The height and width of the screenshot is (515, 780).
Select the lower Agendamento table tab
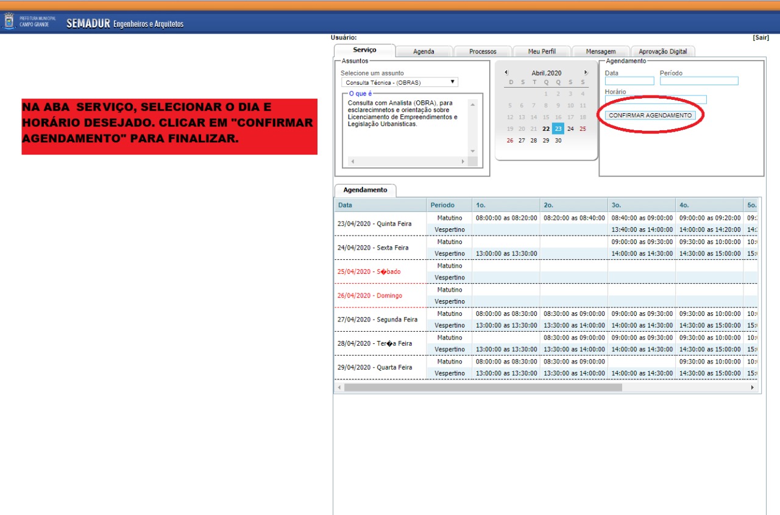[x=365, y=191]
